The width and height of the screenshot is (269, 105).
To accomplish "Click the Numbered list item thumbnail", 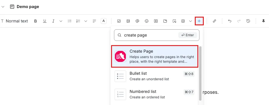I will pyautogui.click(x=120, y=94).
